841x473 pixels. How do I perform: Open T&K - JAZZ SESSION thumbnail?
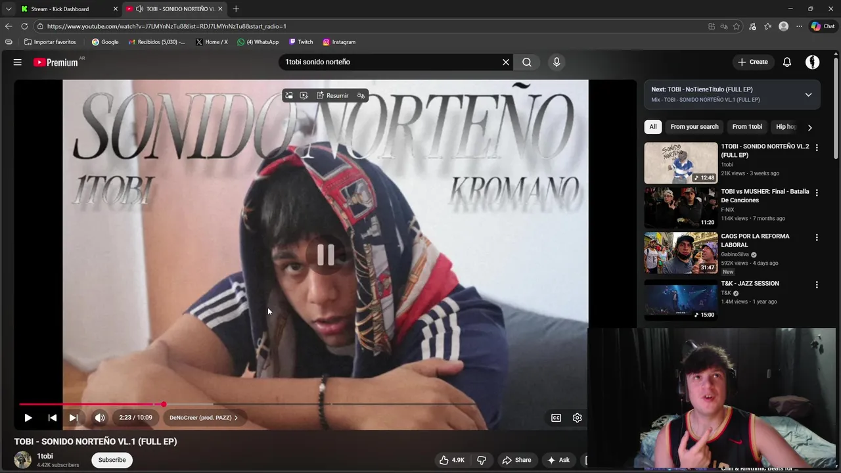pos(681,300)
